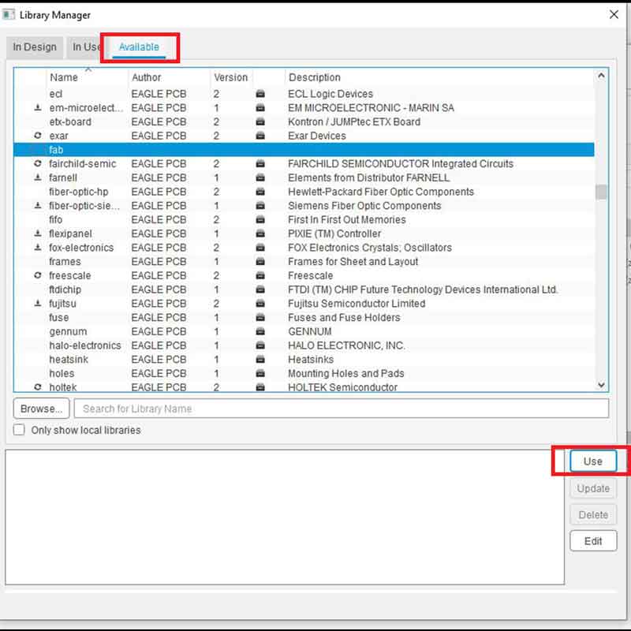
Task: Click managed-library icon in heatsink row
Action: coord(260,360)
